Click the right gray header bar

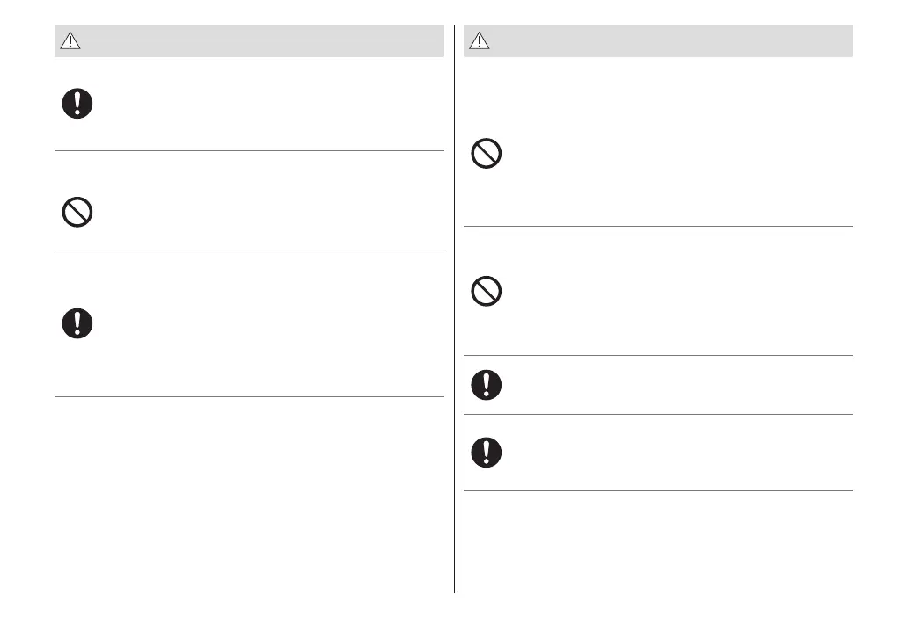tap(669, 41)
